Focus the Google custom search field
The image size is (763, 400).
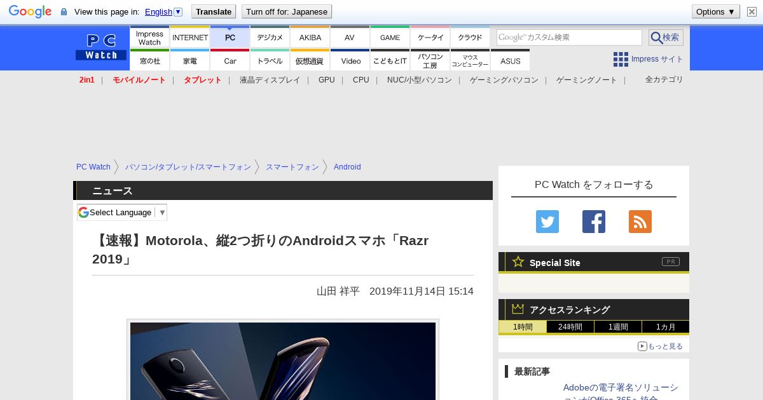[x=569, y=37]
